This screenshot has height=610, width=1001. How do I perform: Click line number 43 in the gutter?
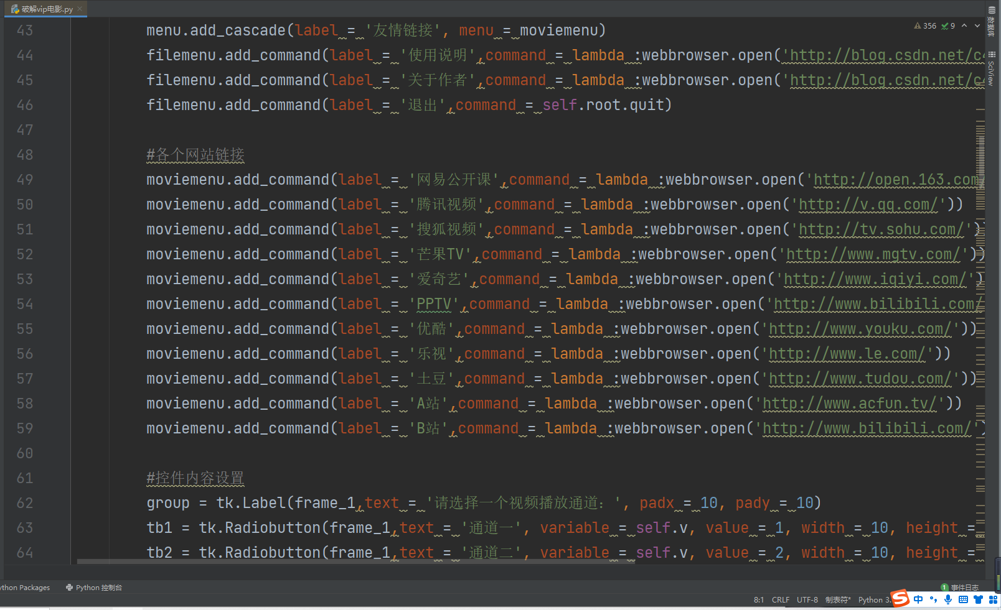click(x=25, y=30)
